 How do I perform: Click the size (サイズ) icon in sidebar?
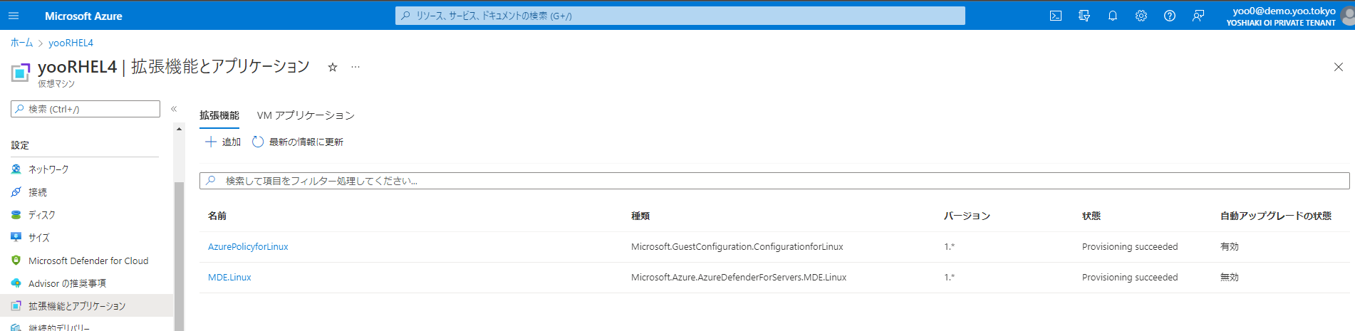16,238
